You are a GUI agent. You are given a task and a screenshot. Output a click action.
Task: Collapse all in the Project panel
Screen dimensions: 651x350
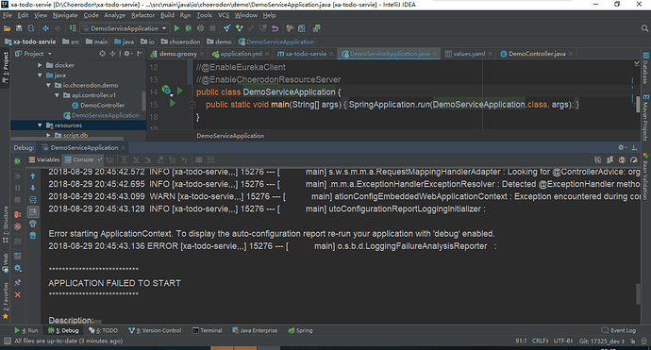pyautogui.click(x=112, y=54)
